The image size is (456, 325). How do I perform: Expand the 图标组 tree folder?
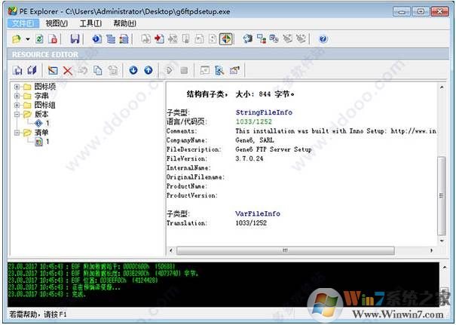click(17, 105)
